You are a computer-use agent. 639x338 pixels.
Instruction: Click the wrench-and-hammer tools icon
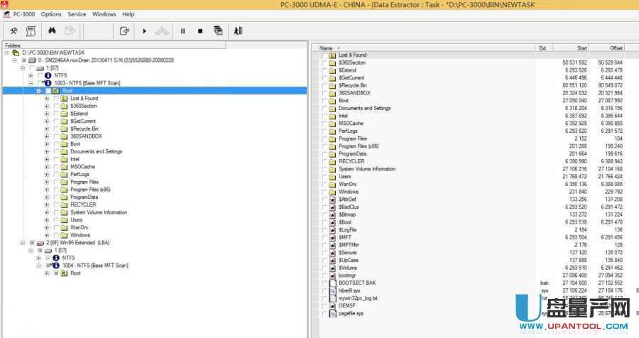13,31
